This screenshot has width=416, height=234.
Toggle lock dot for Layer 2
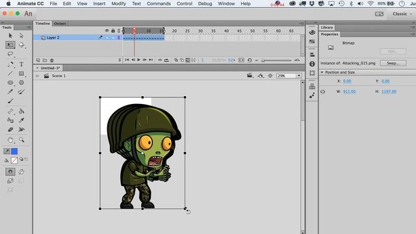coord(113,38)
